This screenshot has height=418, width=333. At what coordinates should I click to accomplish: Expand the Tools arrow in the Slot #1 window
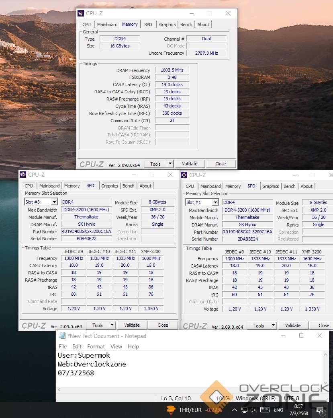273,325
